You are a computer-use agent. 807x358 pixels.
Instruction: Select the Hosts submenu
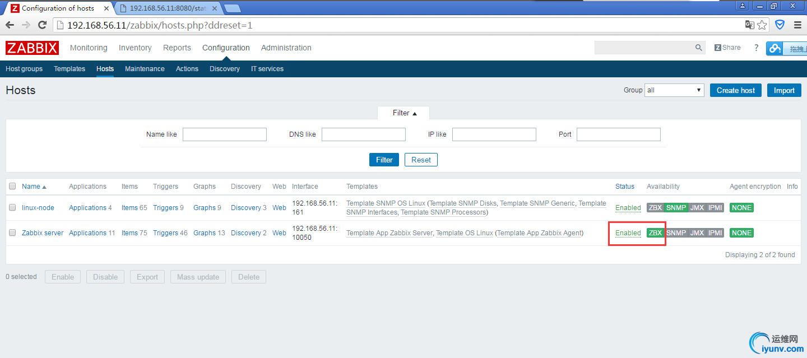[105, 69]
